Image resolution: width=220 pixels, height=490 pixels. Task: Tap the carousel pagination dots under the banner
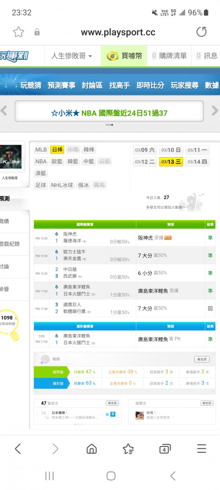[x=110, y=124]
